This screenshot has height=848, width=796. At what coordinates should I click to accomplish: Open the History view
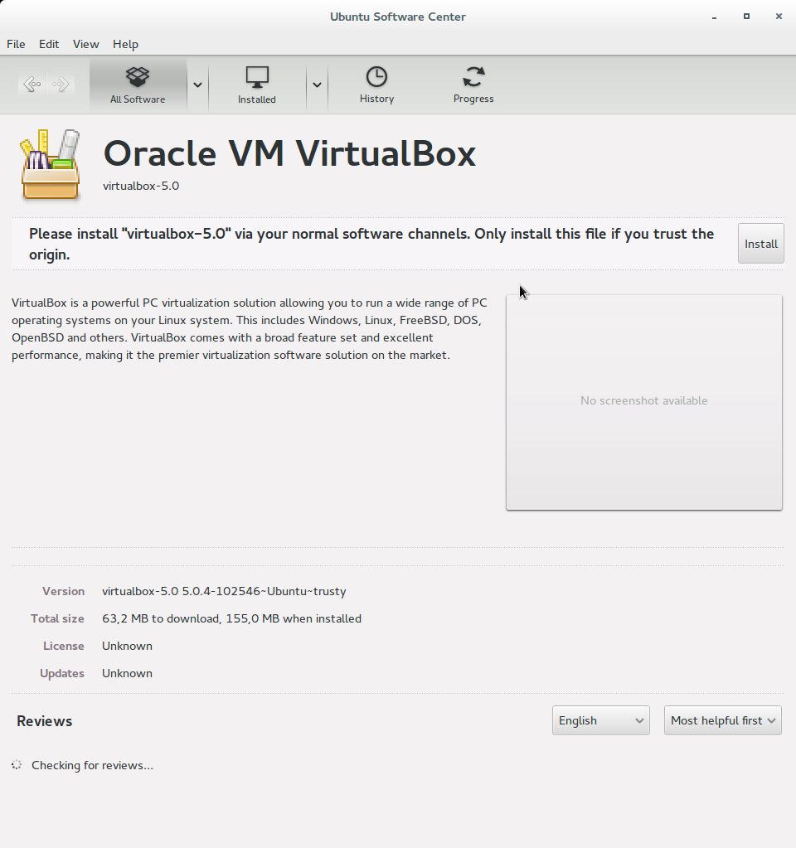coord(376,85)
